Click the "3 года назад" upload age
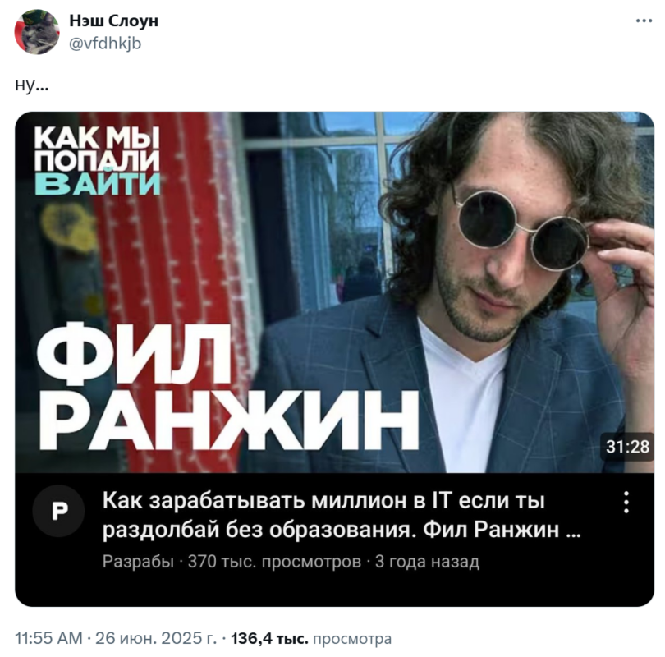665x657 pixels. 427,562
